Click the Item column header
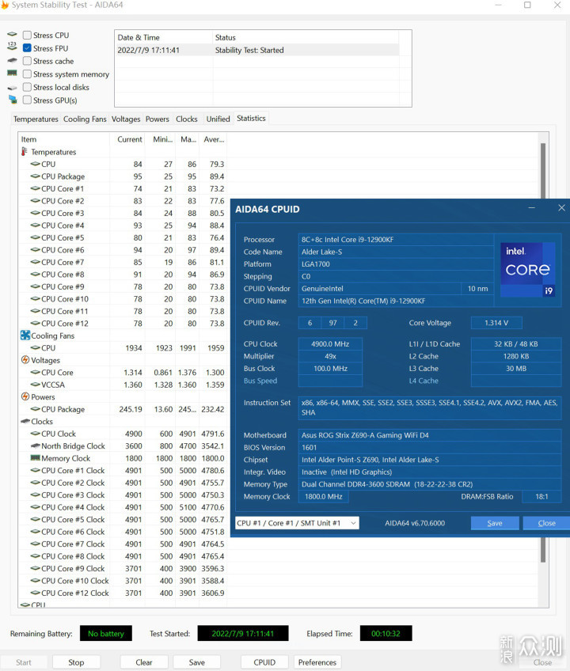570x671 pixels. coord(64,139)
